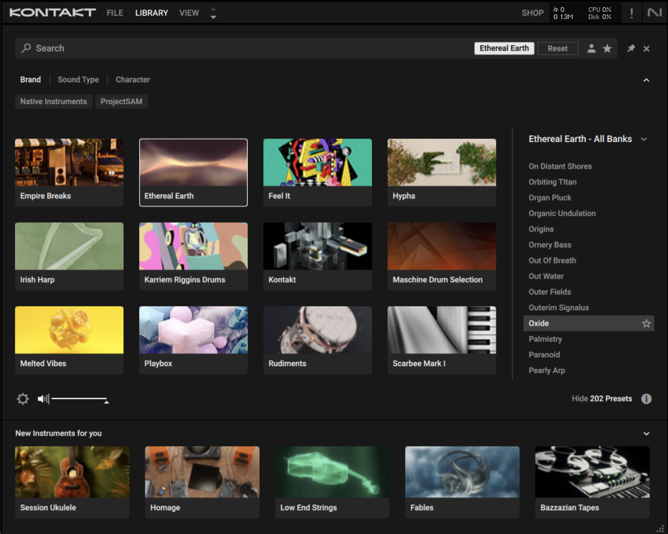Select the Melted Vibes library
This screenshot has width=668, height=534.
[x=70, y=340]
